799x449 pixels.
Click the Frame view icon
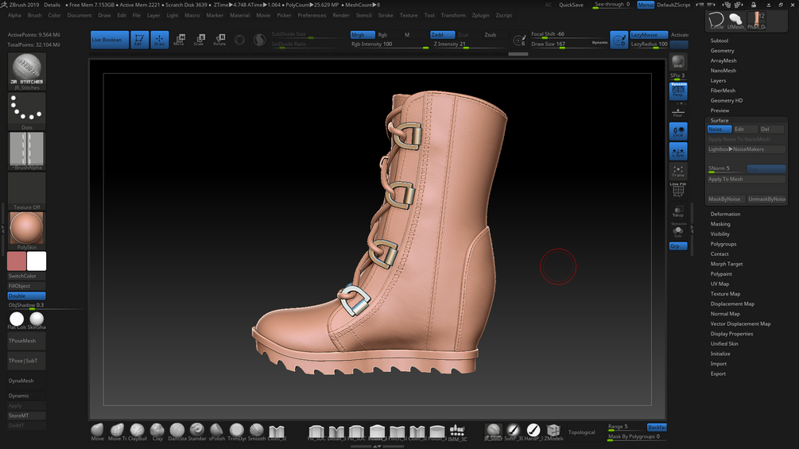click(x=678, y=172)
